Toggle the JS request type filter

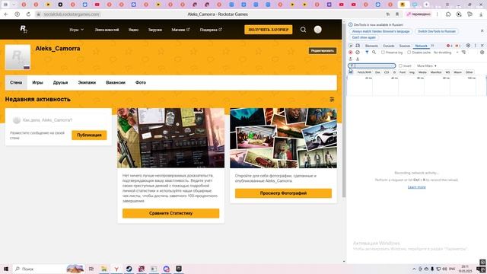click(x=394, y=72)
